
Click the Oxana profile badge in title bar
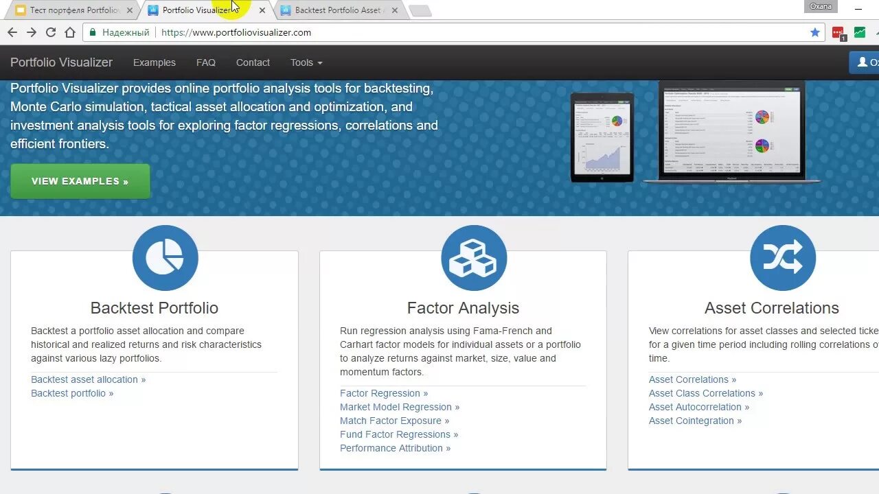821,6
